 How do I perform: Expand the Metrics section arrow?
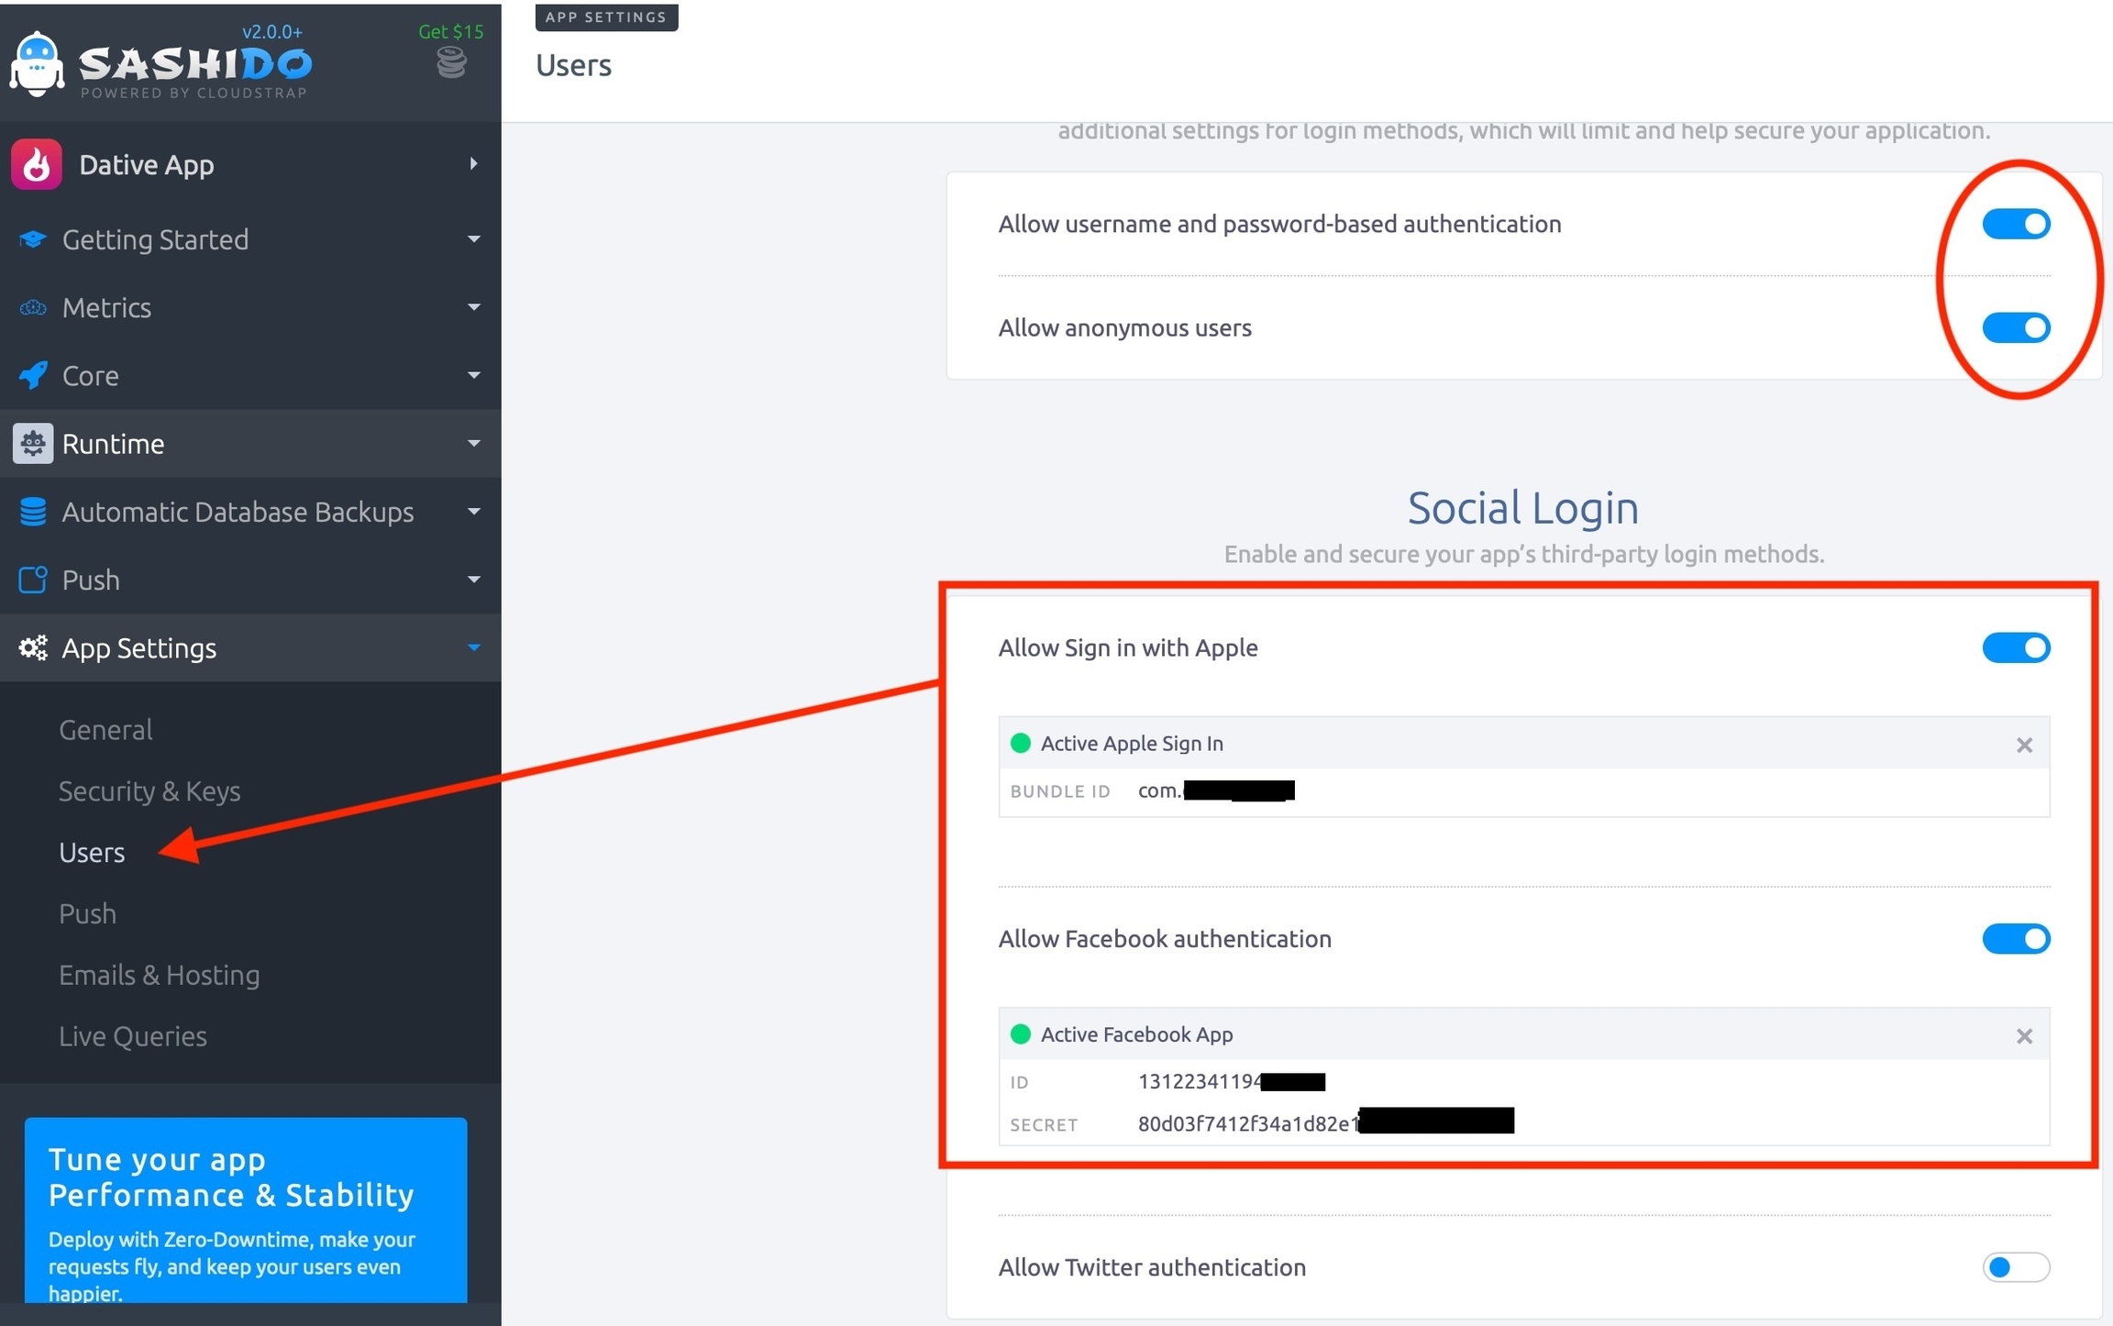click(473, 307)
